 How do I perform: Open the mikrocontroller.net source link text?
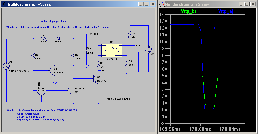coord(47,110)
